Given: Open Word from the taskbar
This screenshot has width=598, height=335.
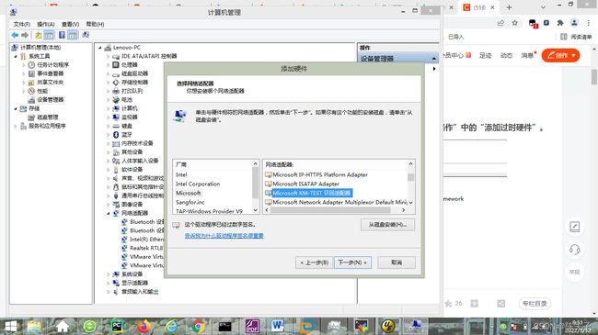Looking at the screenshot, I should [278, 326].
